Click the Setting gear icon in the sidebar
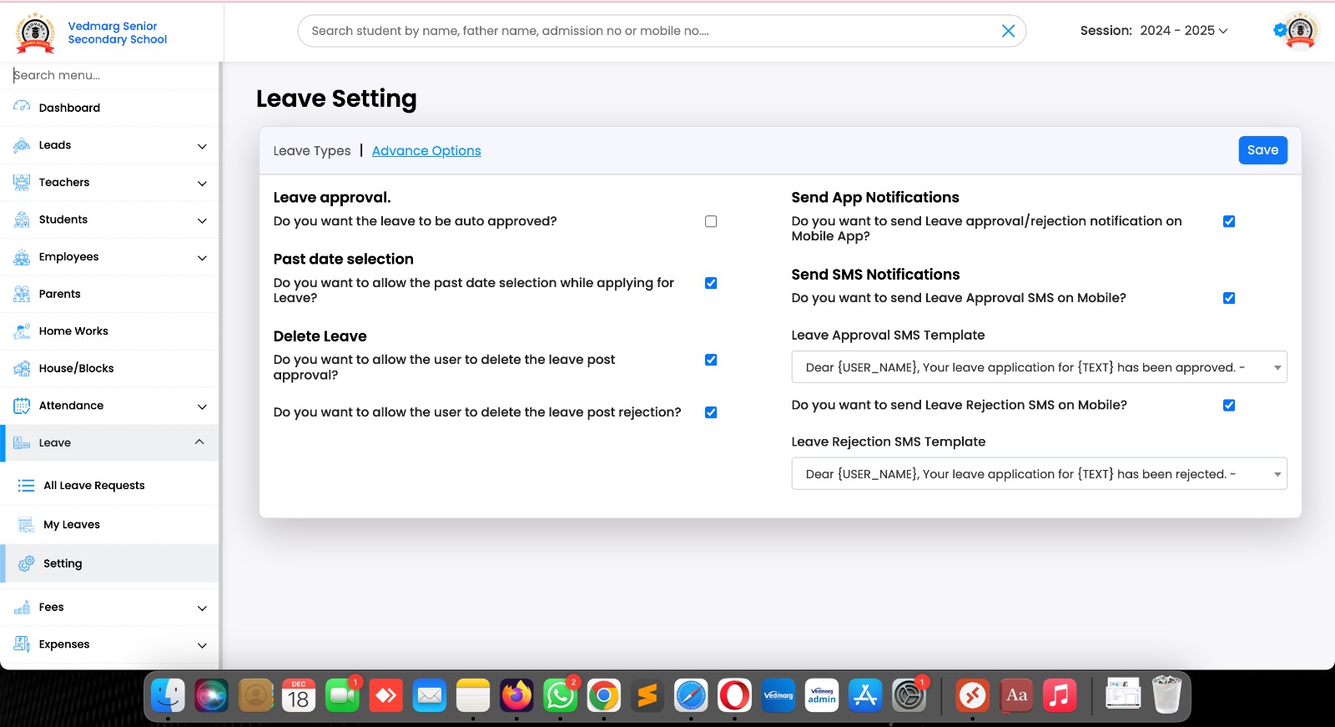This screenshot has height=727, width=1335. click(x=27, y=563)
